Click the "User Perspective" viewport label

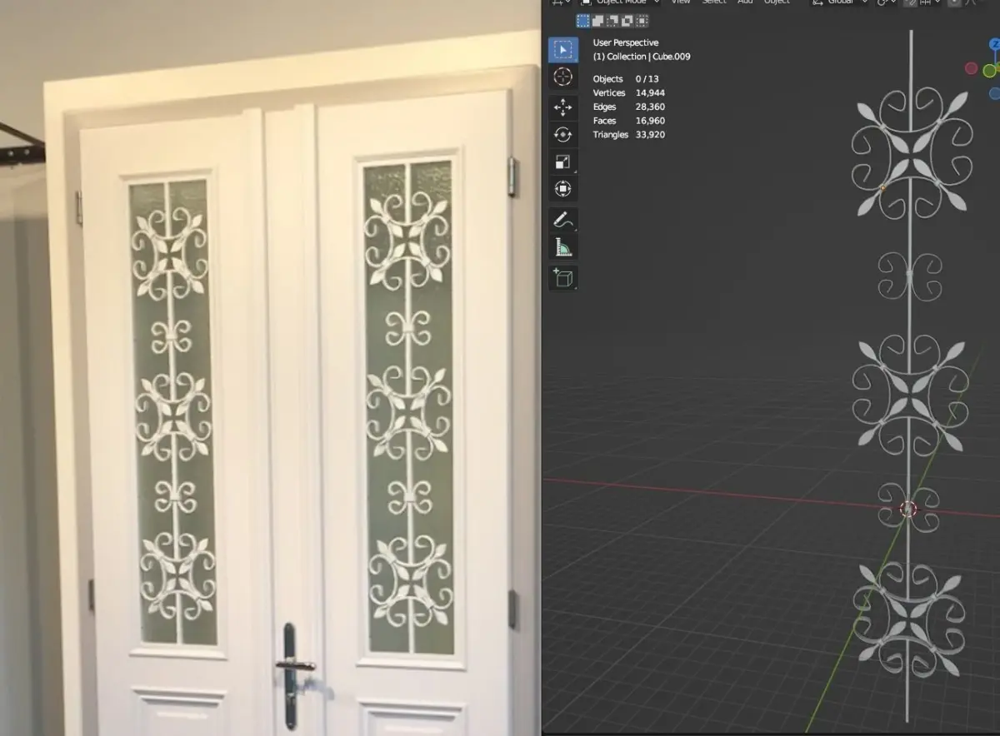point(626,42)
